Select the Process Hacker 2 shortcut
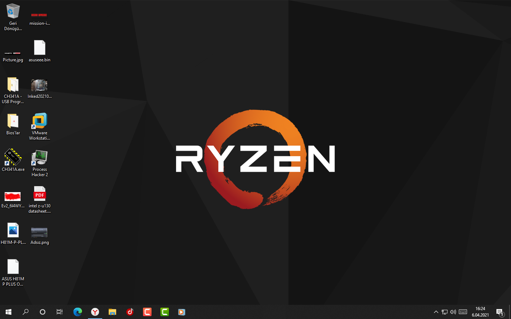This screenshot has width=511, height=319. (x=40, y=163)
